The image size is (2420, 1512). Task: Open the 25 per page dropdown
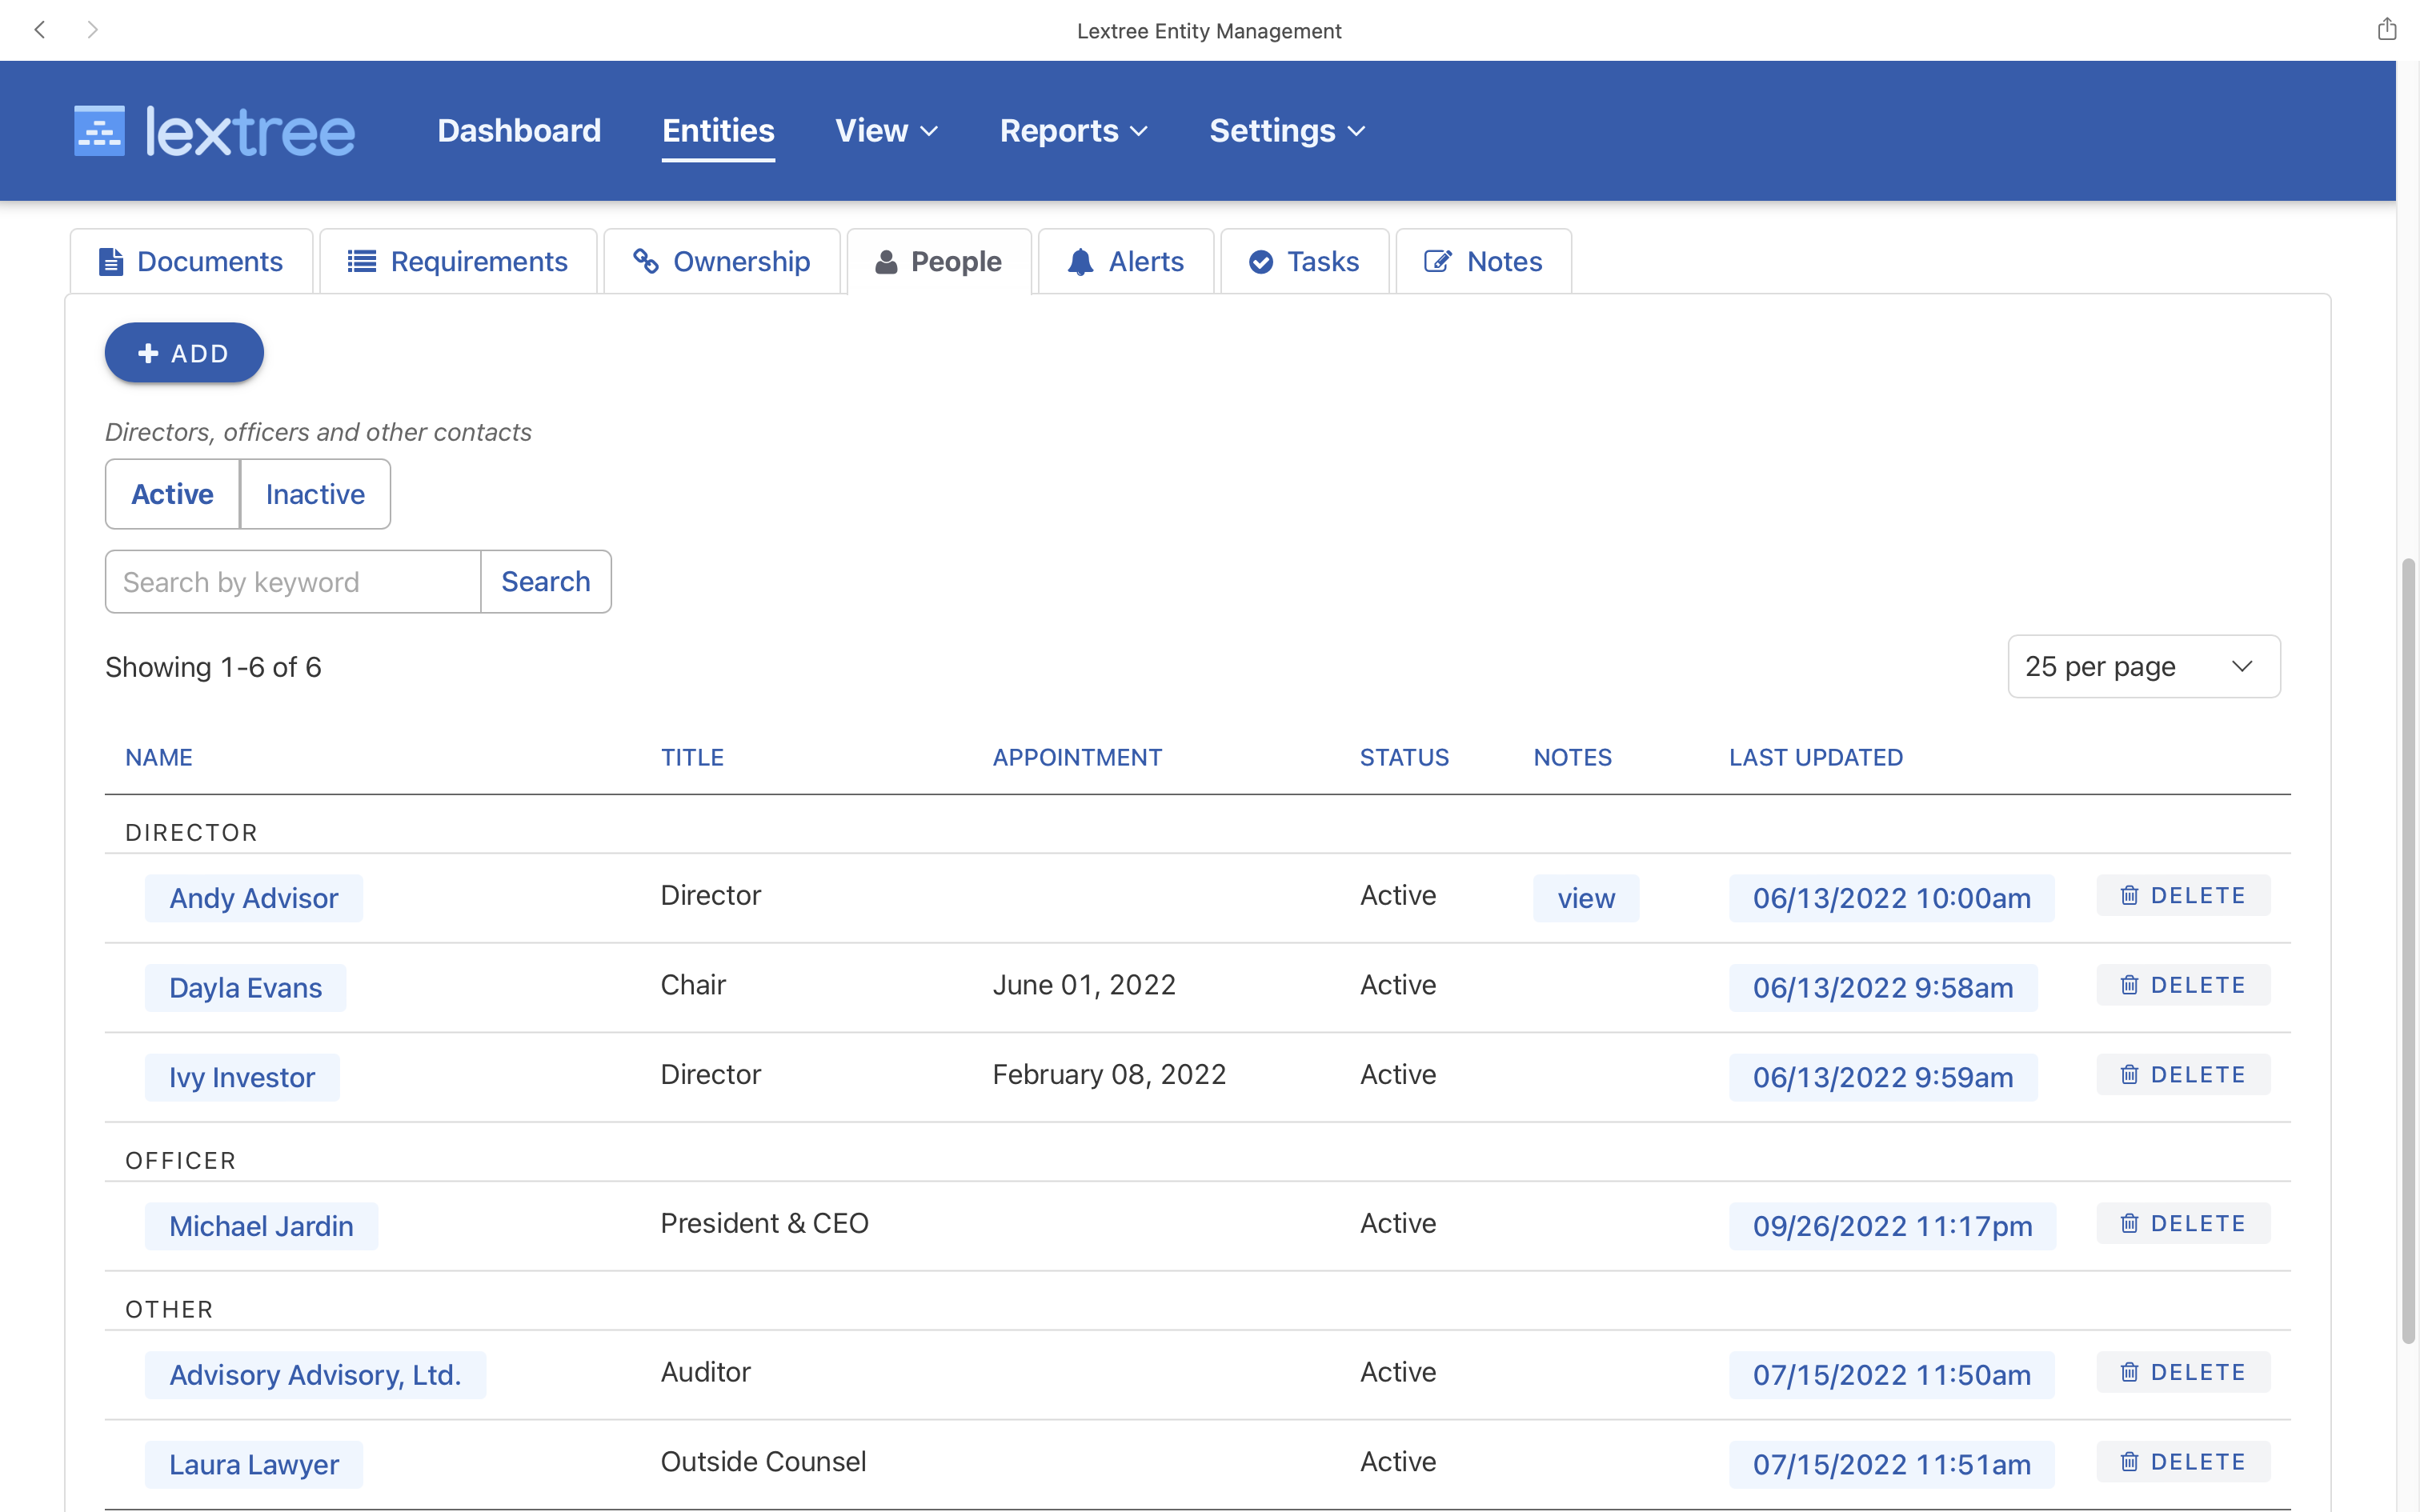point(2143,667)
